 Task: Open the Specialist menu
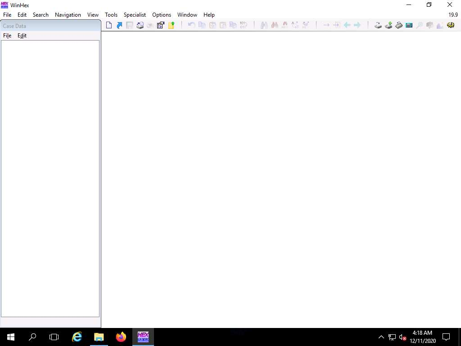point(135,15)
